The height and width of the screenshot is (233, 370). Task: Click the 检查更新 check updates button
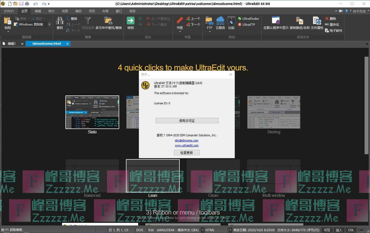tap(187, 153)
